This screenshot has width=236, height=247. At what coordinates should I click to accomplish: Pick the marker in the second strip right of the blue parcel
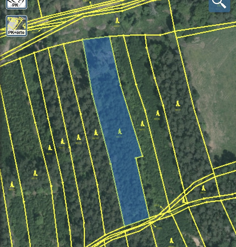pyautogui.click(x=157, y=113)
